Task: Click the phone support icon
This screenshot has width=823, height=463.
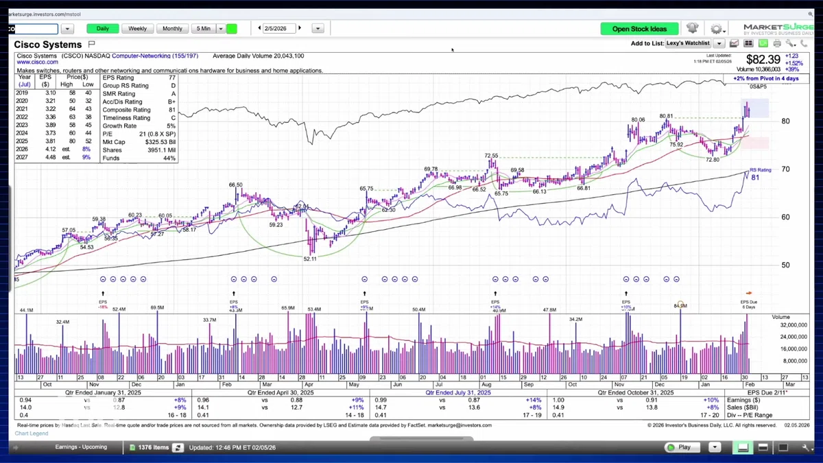Action: (804, 43)
